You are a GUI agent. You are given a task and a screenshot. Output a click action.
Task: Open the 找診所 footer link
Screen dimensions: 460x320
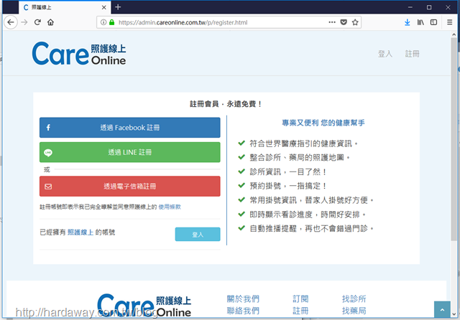tap(354, 299)
